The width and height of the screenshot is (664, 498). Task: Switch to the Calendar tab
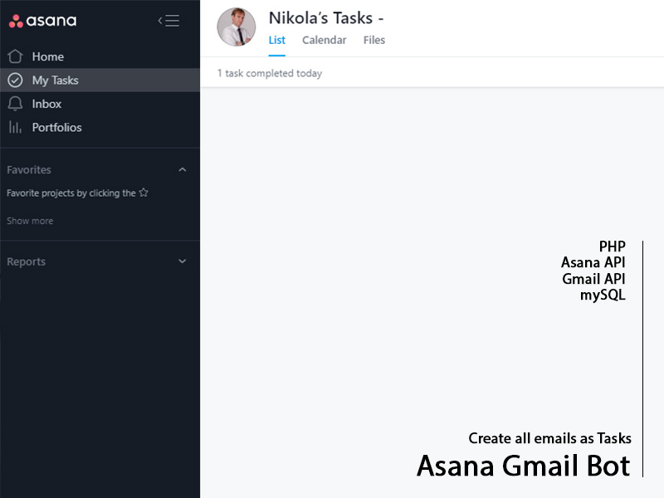(x=324, y=40)
